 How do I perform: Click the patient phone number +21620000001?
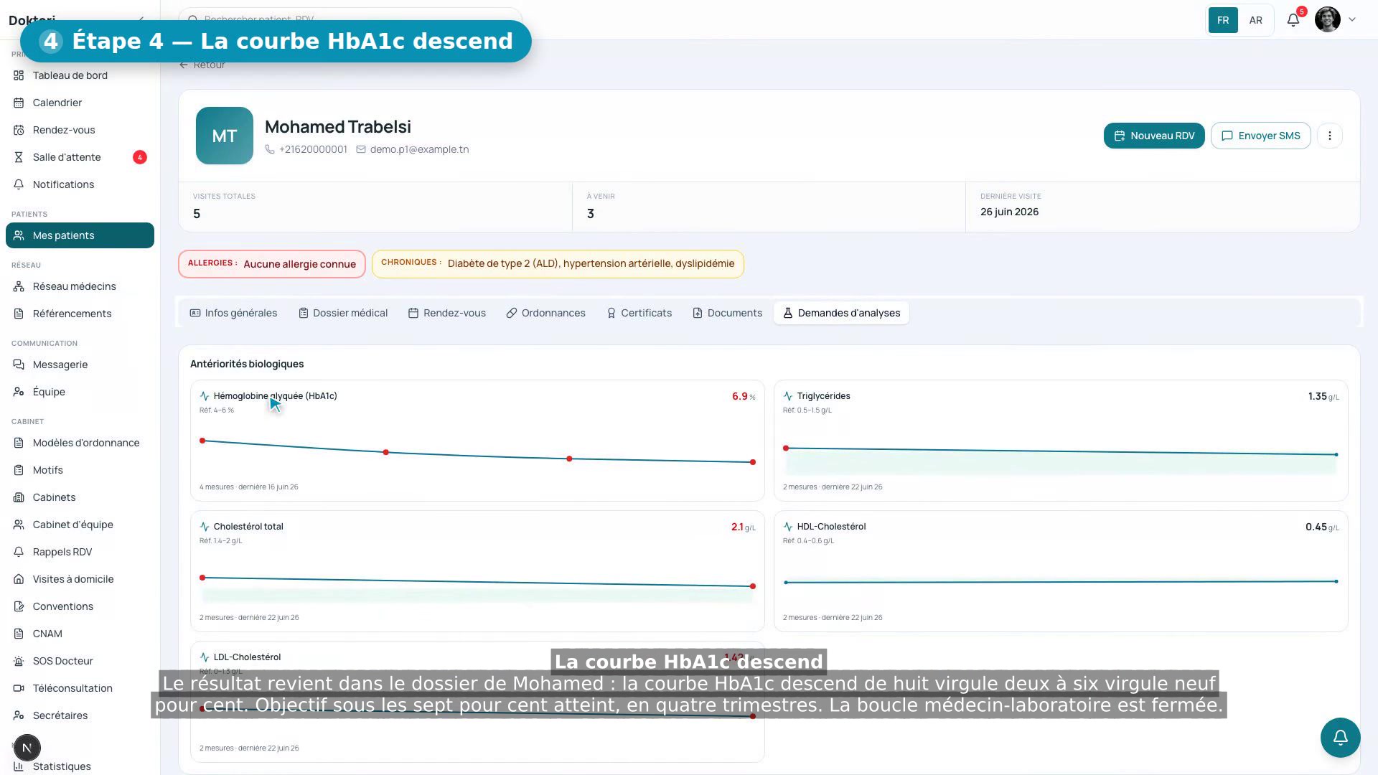[313, 149]
